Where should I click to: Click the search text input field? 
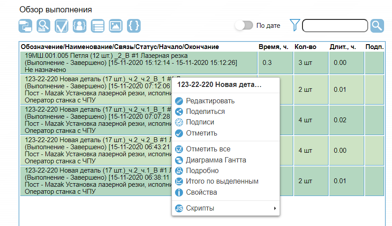[x=335, y=26]
